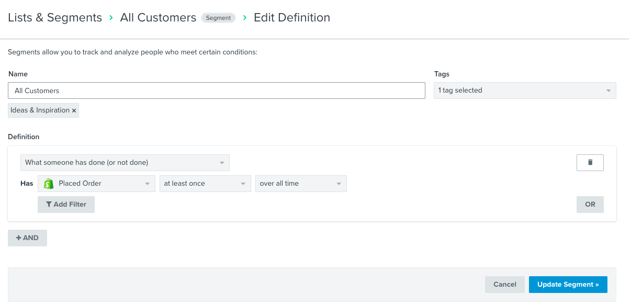This screenshot has height=305, width=631.
Task: Open the over all time selector
Action: coord(301,184)
